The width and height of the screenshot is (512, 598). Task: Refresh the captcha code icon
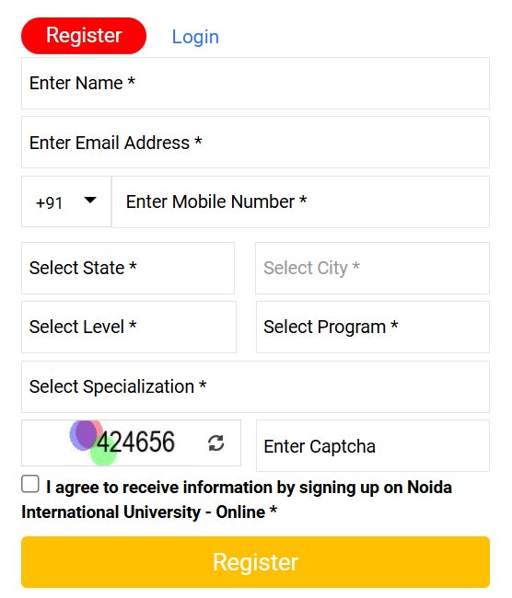point(215,443)
